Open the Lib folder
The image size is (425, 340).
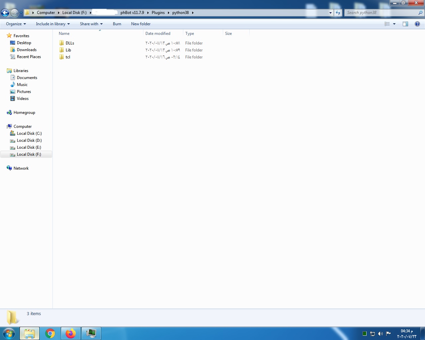click(68, 50)
